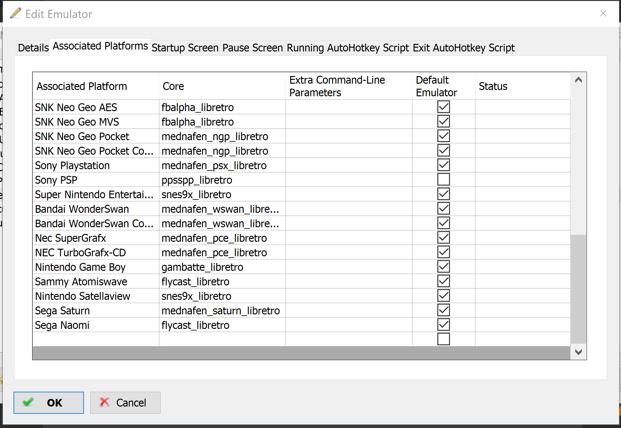Click the vertical scrollbar thumb
Viewport: 621px width, 428px height.
pyautogui.click(x=578, y=289)
